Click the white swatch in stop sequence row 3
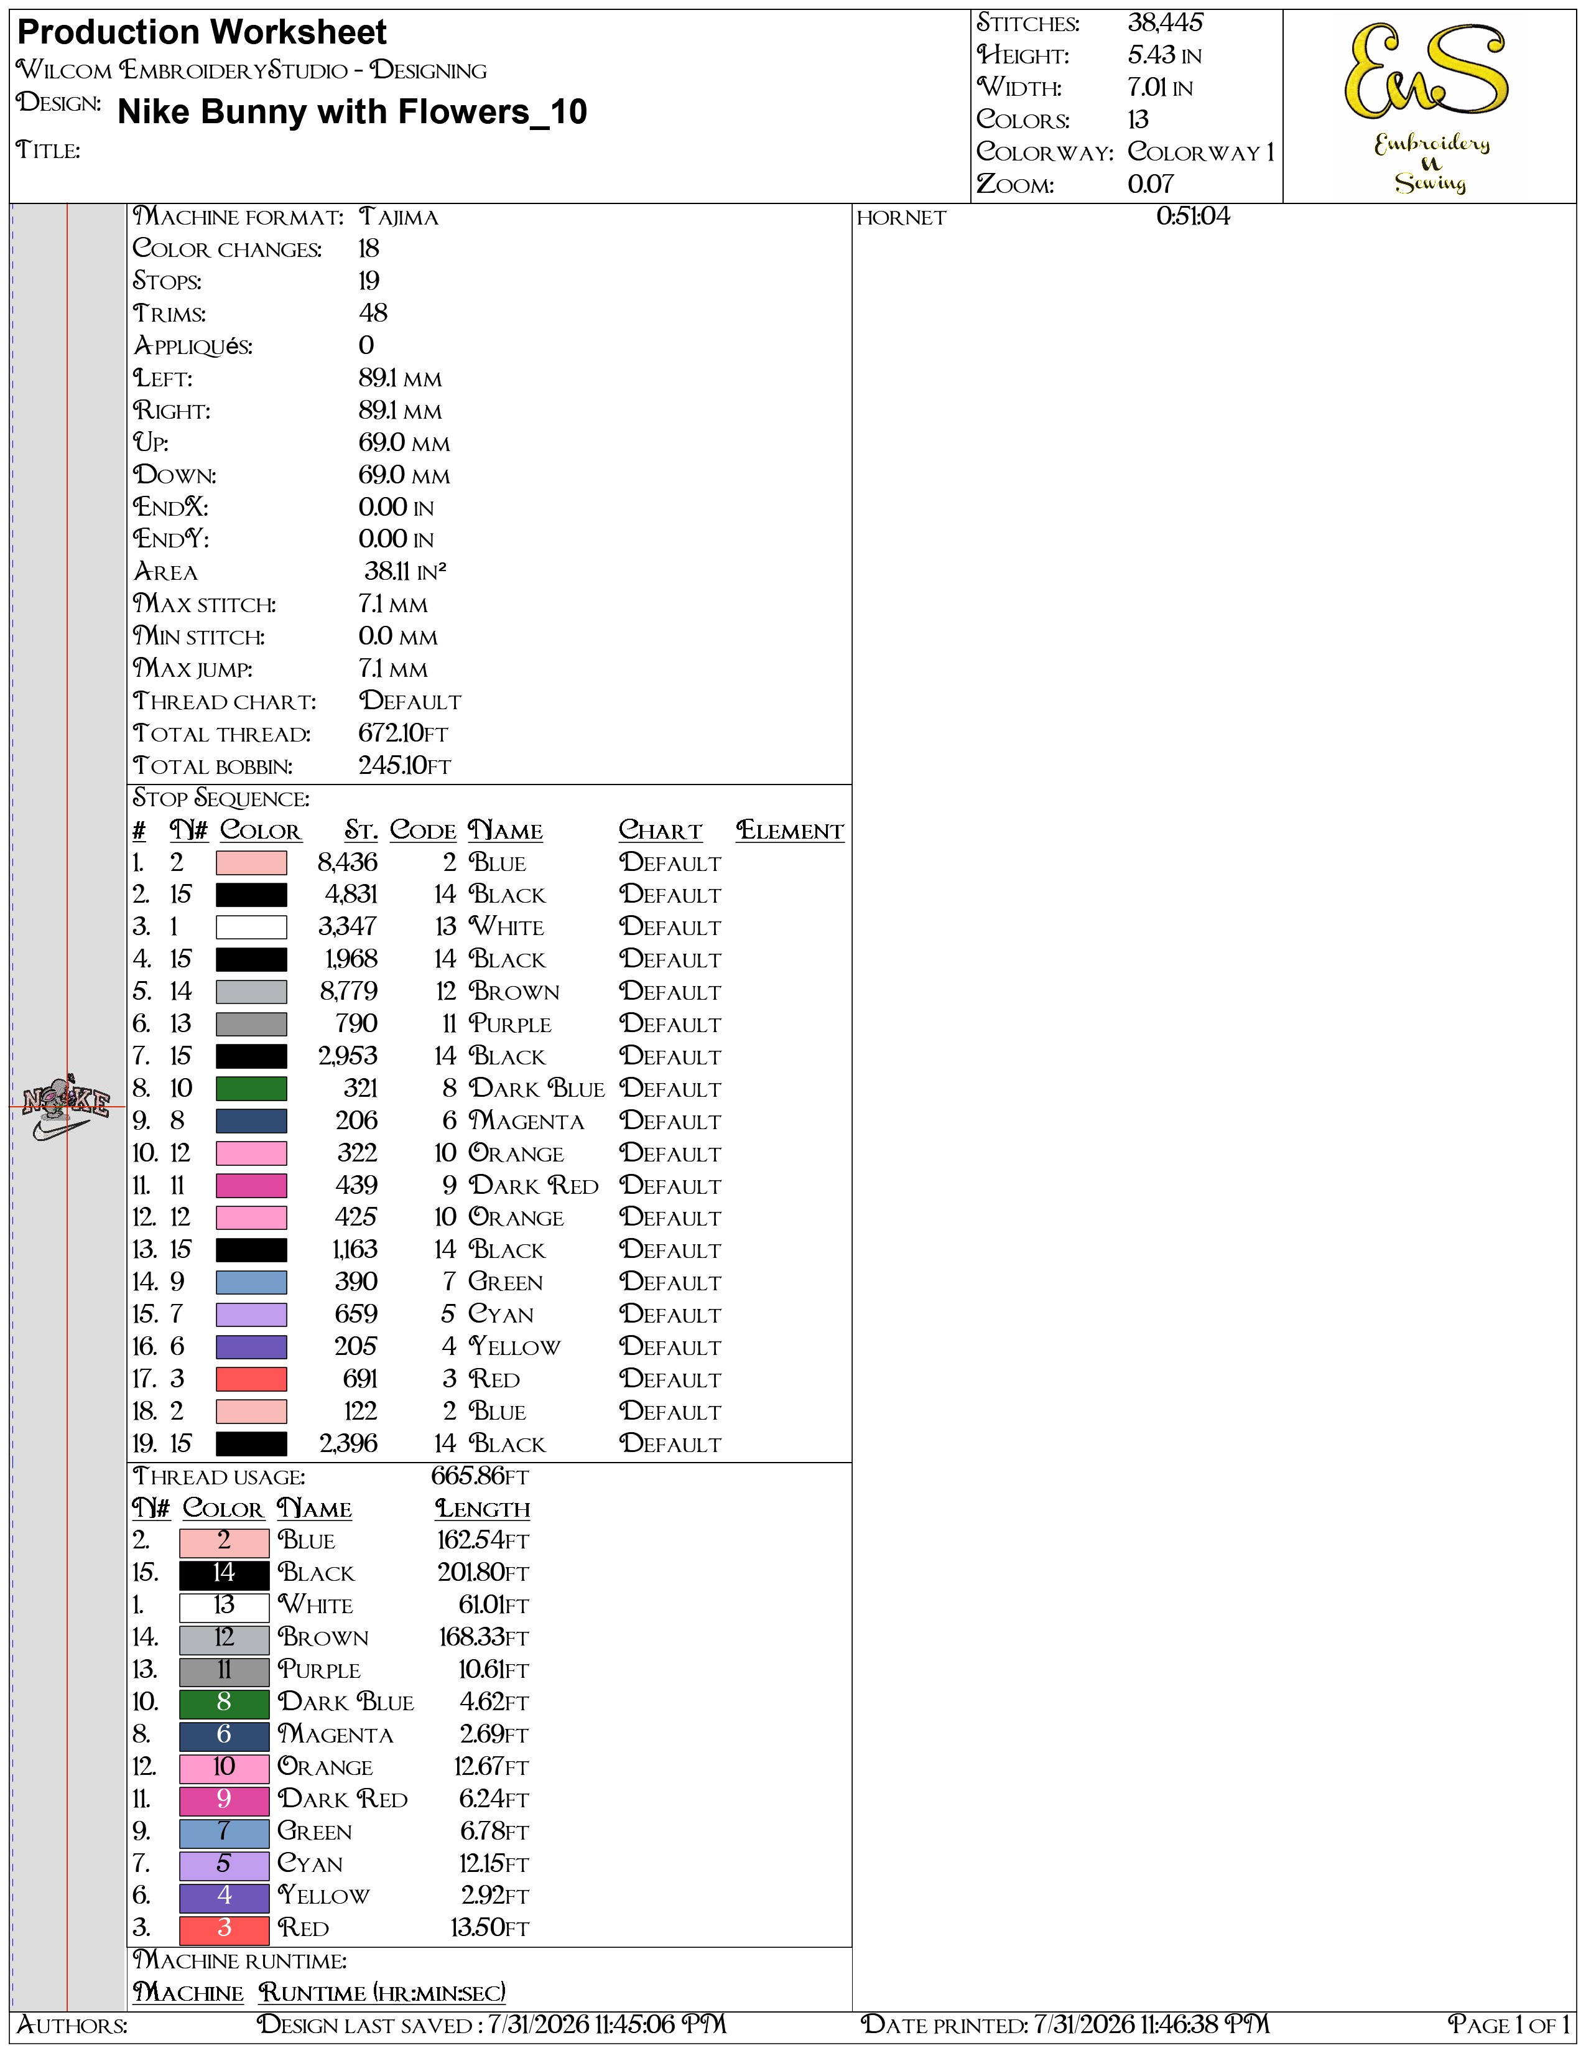The height and width of the screenshot is (2053, 1586). [x=251, y=928]
